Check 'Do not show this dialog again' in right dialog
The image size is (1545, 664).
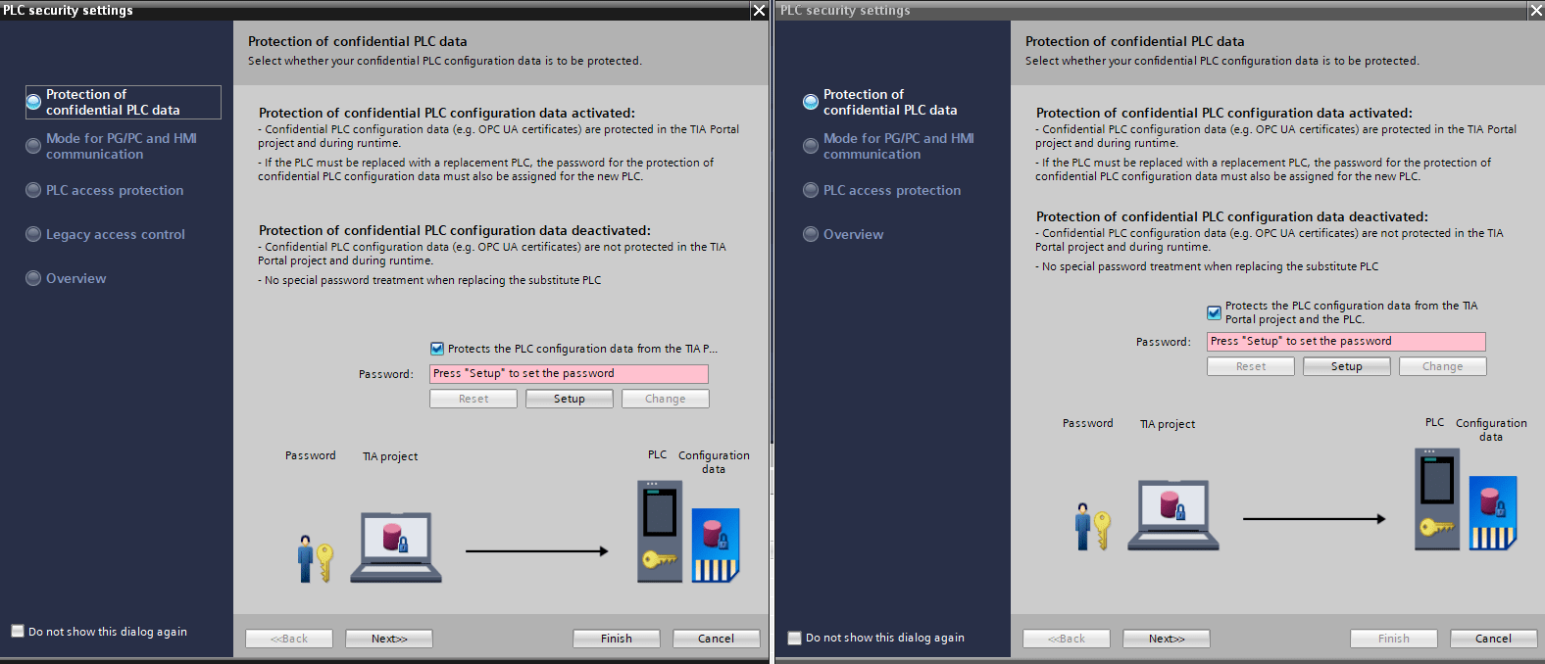click(795, 638)
